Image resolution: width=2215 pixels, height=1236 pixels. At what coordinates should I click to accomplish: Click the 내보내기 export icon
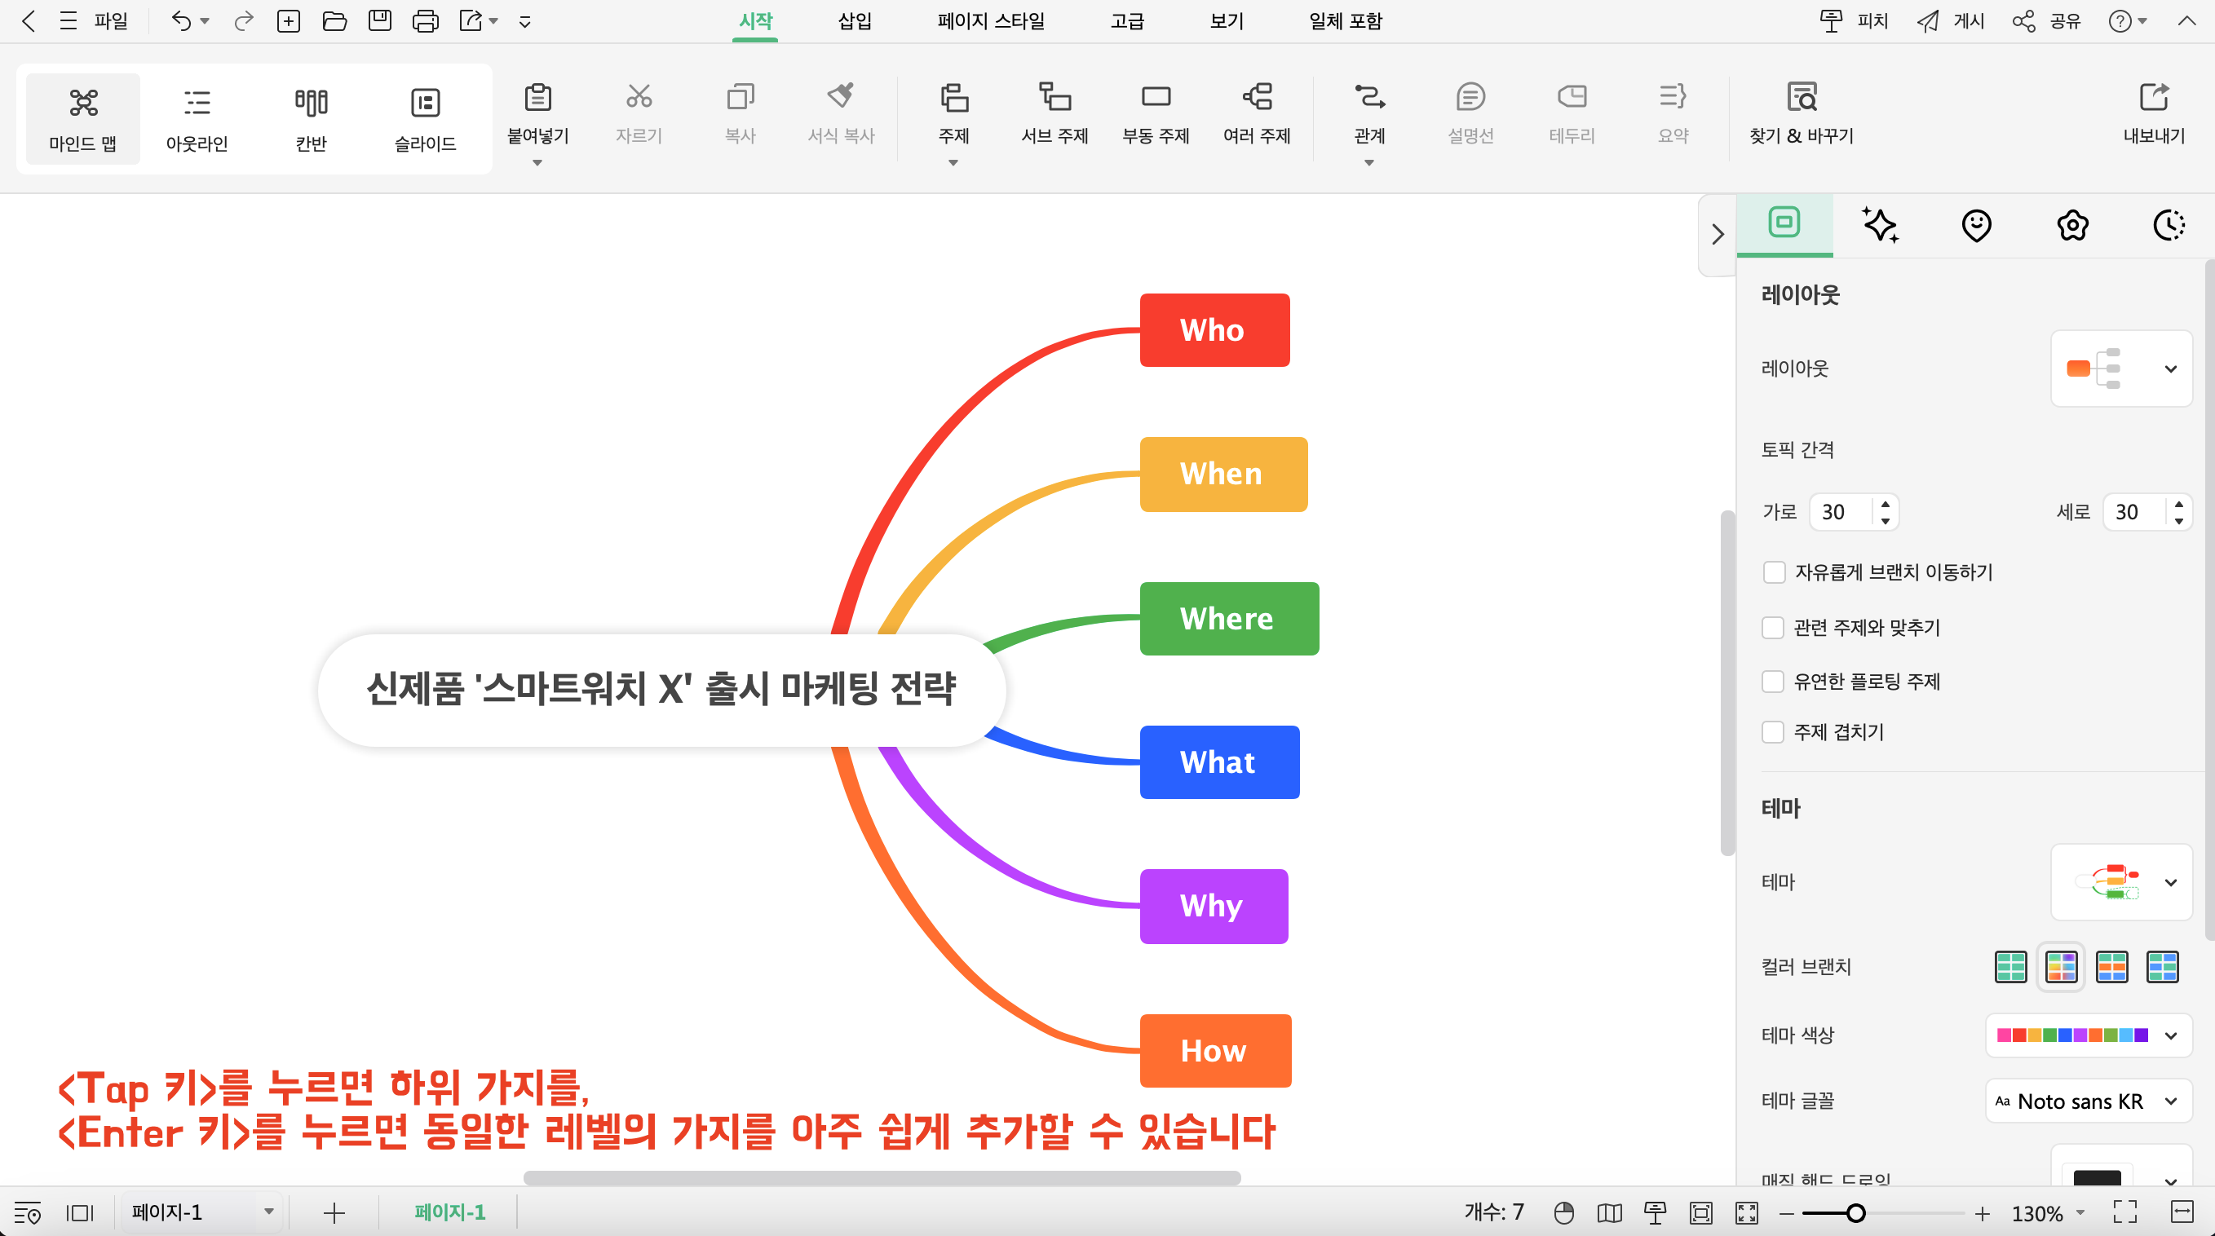click(x=2153, y=96)
